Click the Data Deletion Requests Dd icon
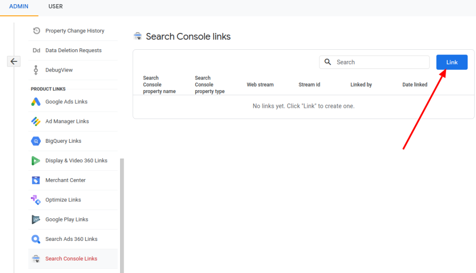Viewport: 476px width, 273px height. [36, 50]
